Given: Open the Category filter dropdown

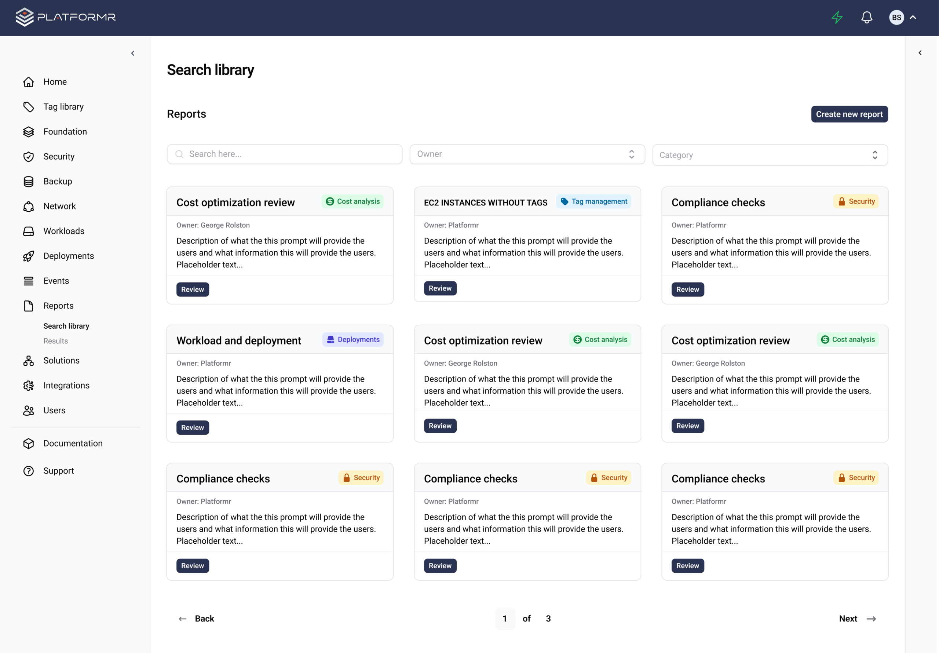Looking at the screenshot, I should (x=770, y=155).
